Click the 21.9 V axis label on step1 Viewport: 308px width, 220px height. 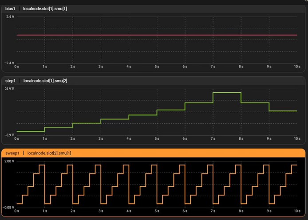[10, 89]
